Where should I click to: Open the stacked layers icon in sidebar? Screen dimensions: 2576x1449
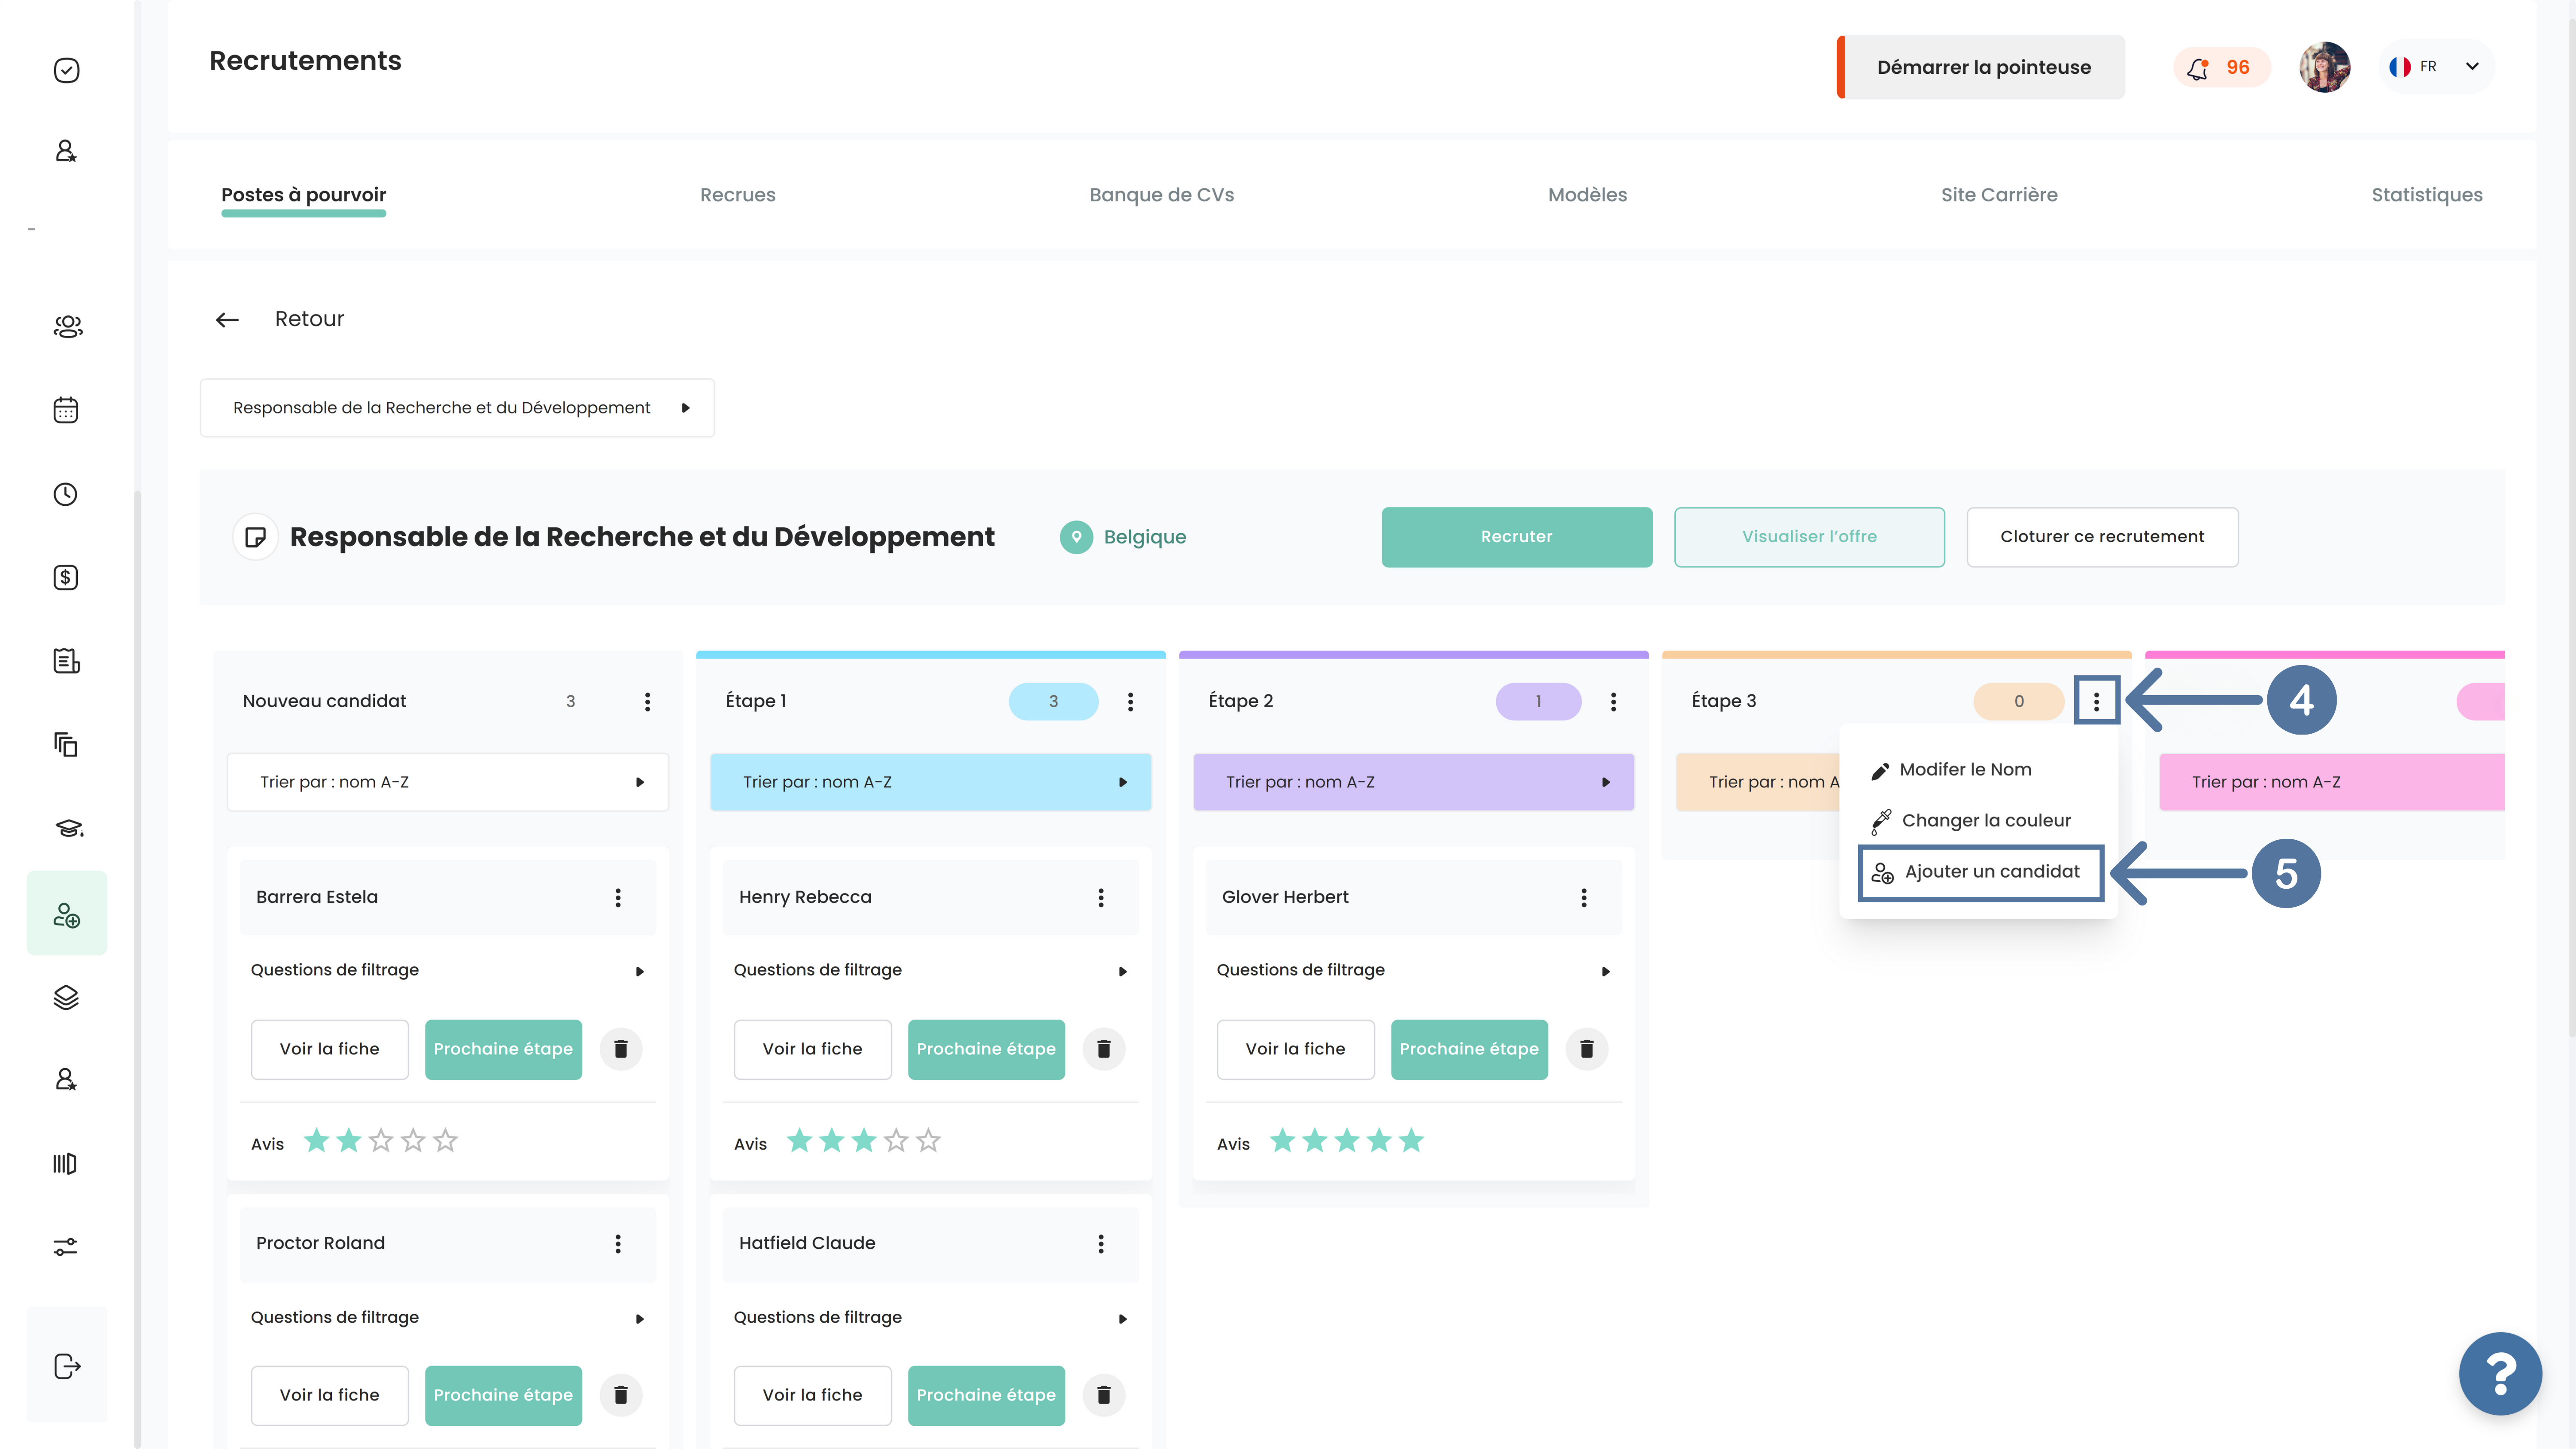click(x=66, y=997)
